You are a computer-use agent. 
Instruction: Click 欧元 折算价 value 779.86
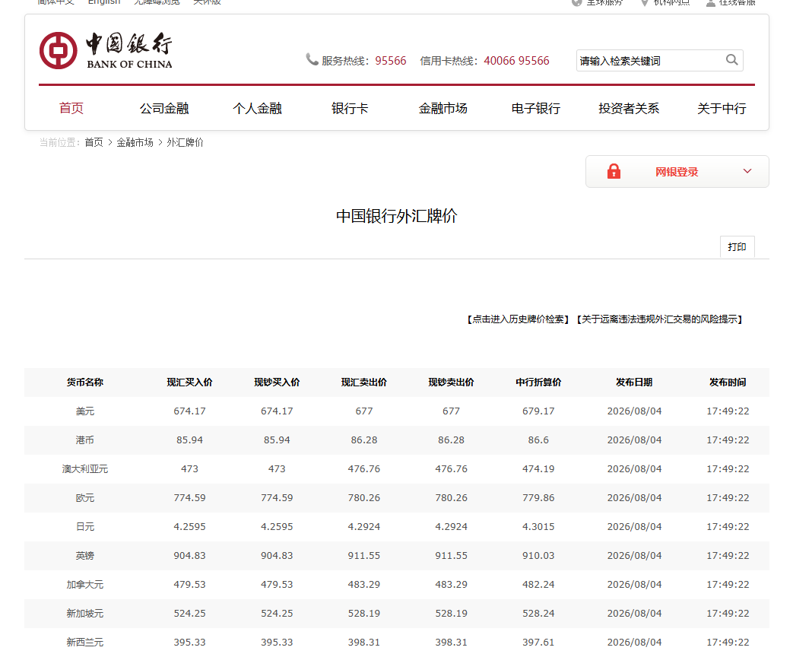538,497
